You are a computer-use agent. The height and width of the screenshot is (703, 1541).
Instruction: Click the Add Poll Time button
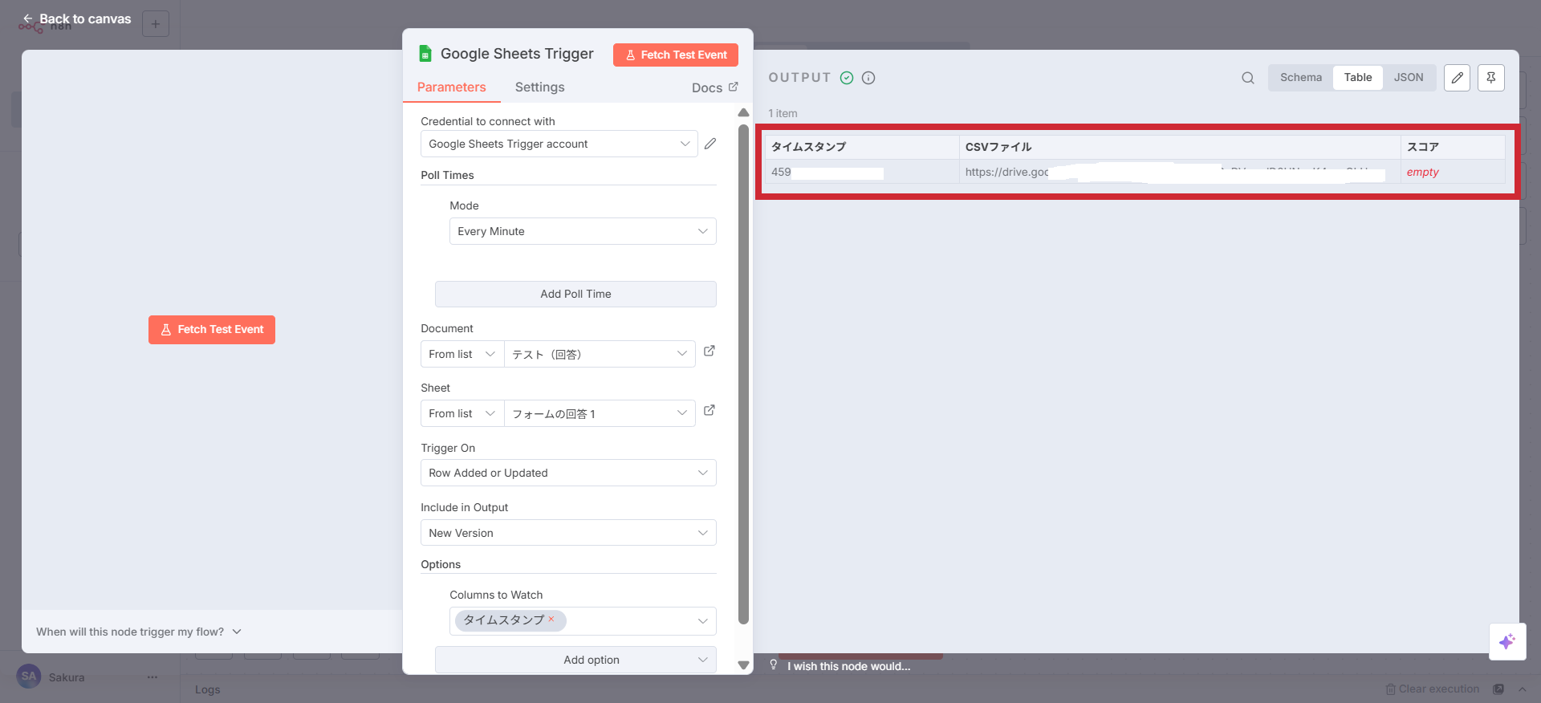(575, 294)
